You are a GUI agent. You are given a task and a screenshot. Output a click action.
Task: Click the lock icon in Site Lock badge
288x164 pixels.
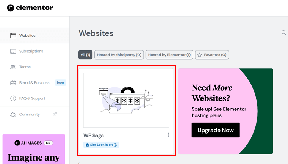tap(87, 145)
